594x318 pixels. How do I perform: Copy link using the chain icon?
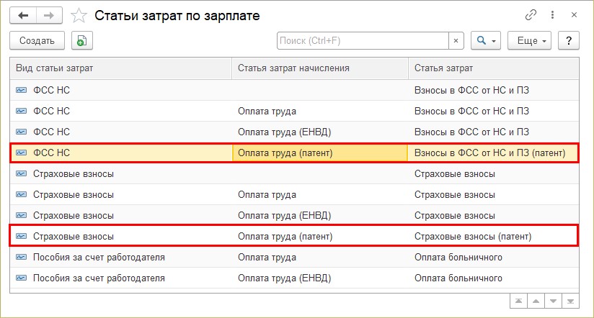coord(531,15)
